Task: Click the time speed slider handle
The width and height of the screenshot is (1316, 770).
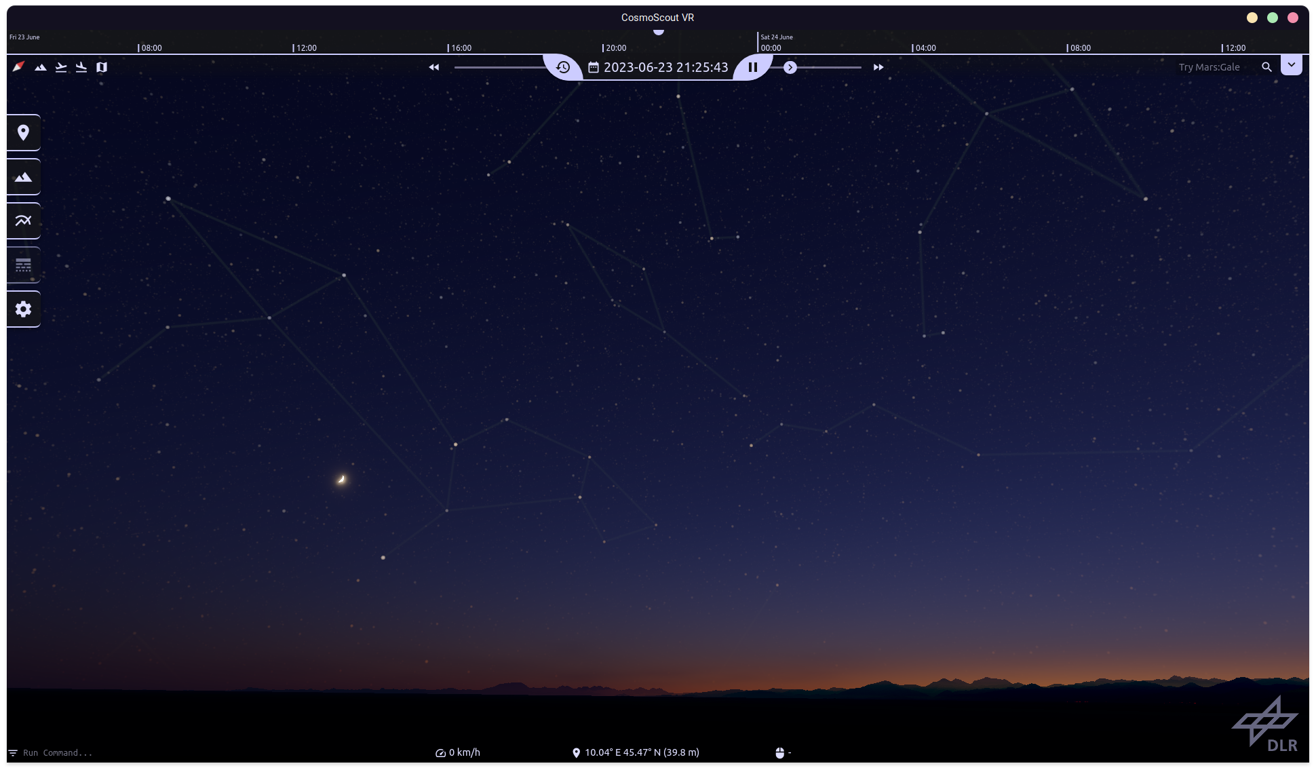Action: 790,67
